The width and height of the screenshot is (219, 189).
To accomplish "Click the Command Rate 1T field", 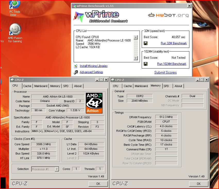I will [166, 149].
